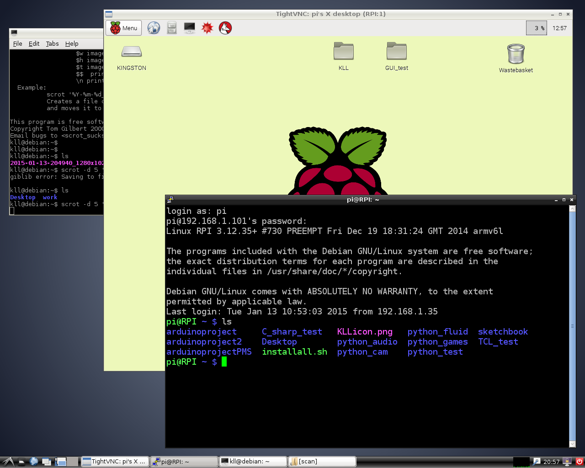Open the LXTerminal monitor icon
585x468 pixels.
(x=189, y=28)
